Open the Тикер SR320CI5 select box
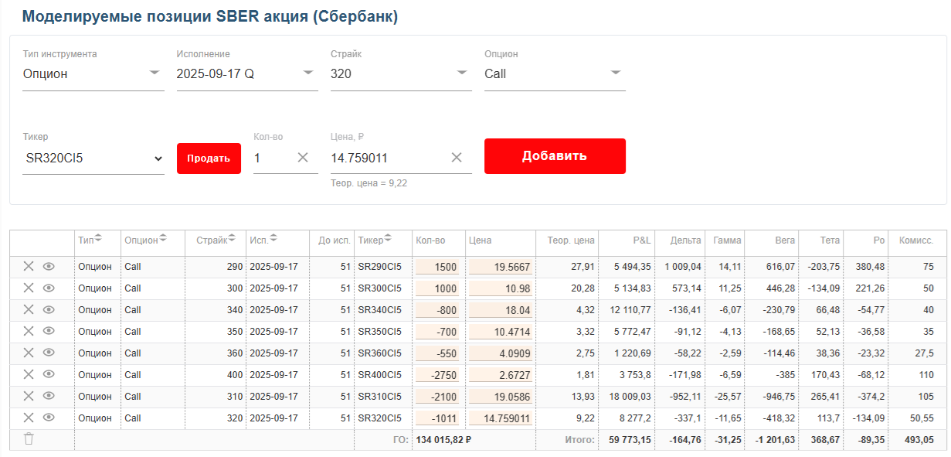 [x=93, y=158]
